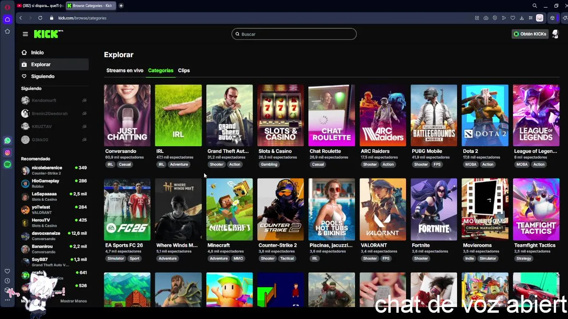Click the Where Winds Meet thumbnail
The height and width of the screenshot is (319, 568).
178,209
